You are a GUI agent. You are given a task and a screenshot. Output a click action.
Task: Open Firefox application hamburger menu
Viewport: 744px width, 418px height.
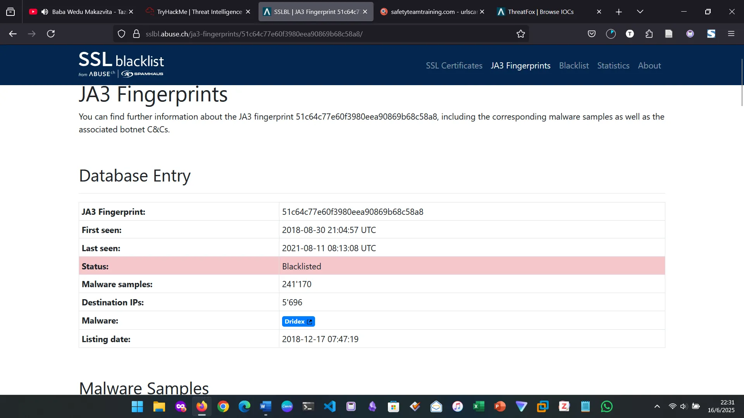pos(731,34)
